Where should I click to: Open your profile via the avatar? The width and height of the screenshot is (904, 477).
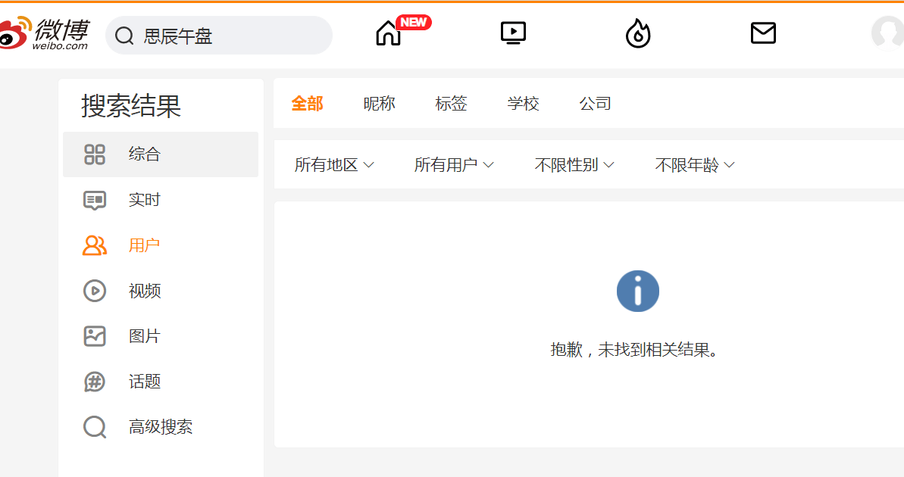pyautogui.click(x=889, y=33)
